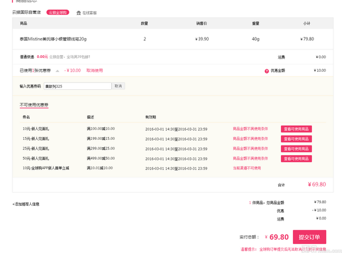Click the 15元 coupon's 商品金额不满使用条件 status

point(250,139)
